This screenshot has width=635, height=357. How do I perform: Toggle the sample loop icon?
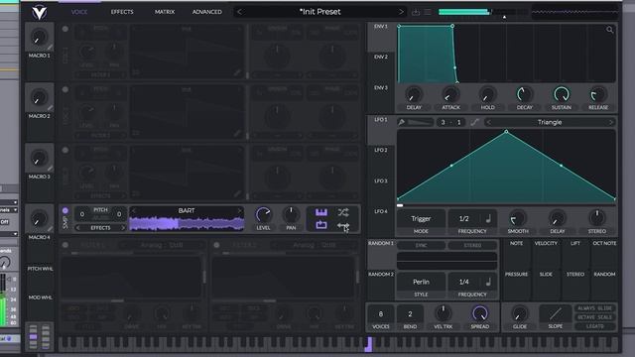321,225
